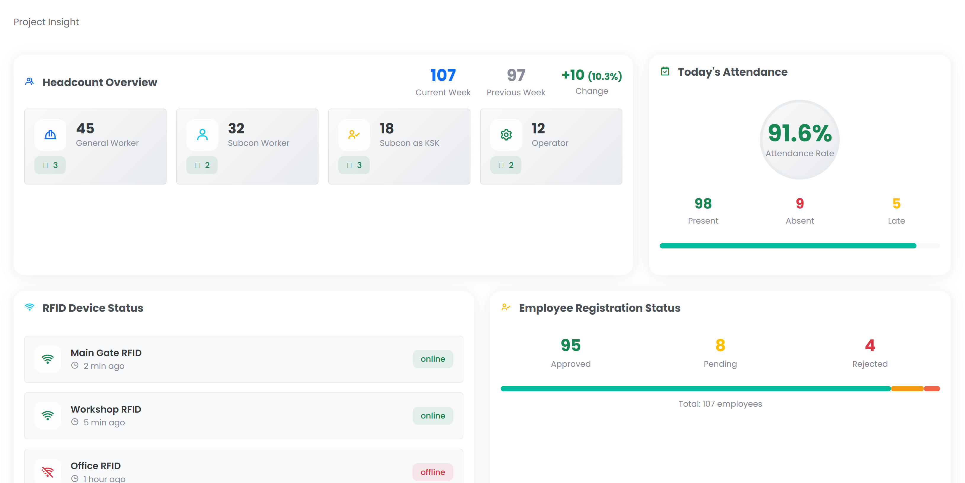Click the 9 Absent count

point(800,203)
